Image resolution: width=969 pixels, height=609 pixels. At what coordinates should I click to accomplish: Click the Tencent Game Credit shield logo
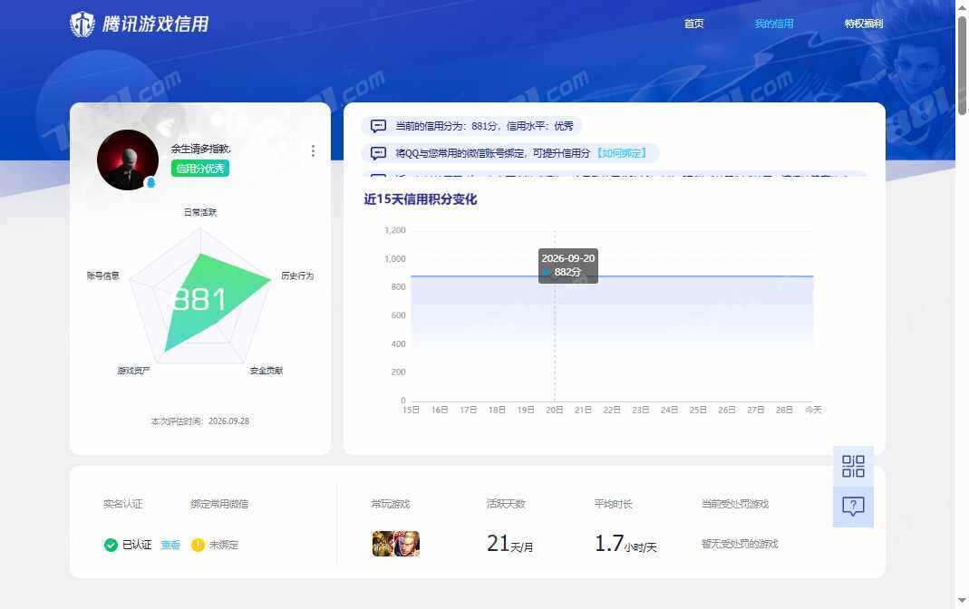[82, 24]
